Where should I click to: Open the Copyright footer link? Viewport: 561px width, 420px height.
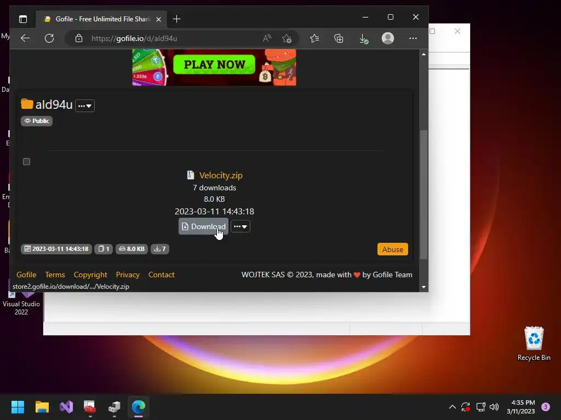(x=90, y=275)
